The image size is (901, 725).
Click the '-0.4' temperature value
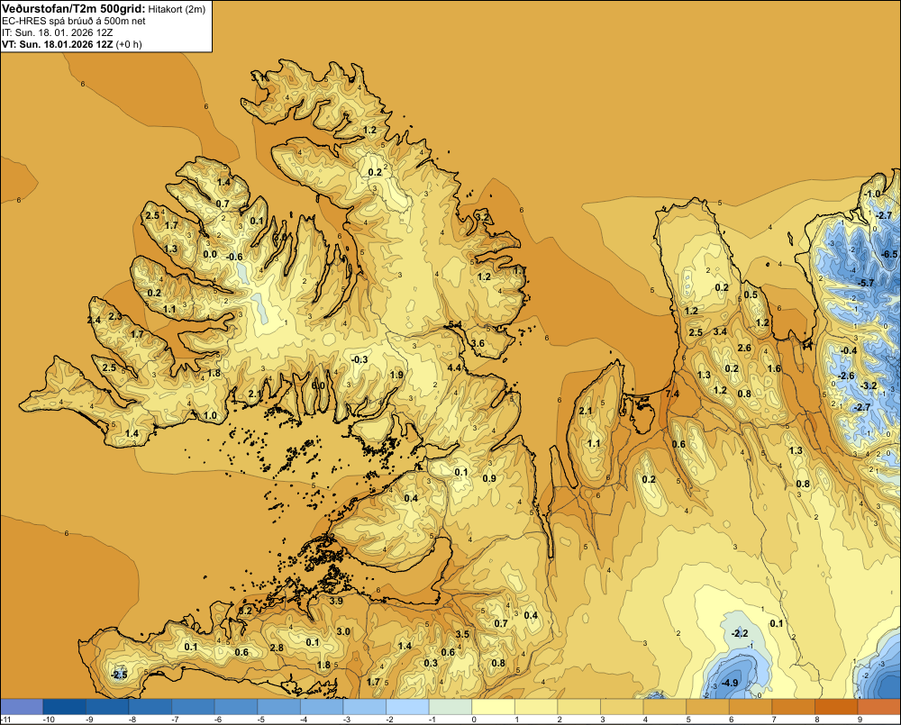pyautogui.click(x=848, y=350)
